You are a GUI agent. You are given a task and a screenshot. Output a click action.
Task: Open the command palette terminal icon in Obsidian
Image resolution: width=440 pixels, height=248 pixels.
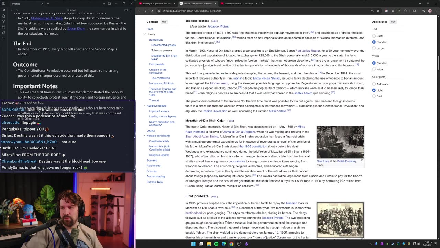tap(4, 38)
